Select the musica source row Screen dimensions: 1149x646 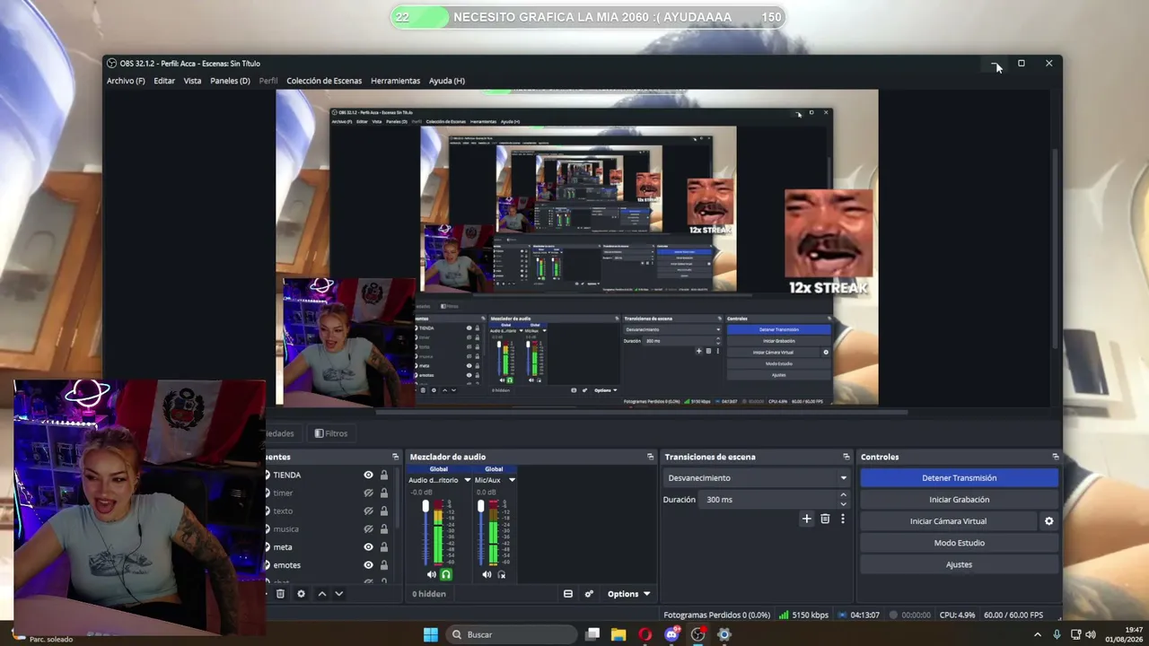pyautogui.click(x=328, y=528)
